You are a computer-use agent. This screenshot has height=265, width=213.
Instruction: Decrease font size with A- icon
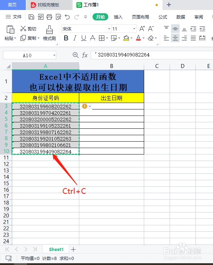pyautogui.click(x=151, y=29)
